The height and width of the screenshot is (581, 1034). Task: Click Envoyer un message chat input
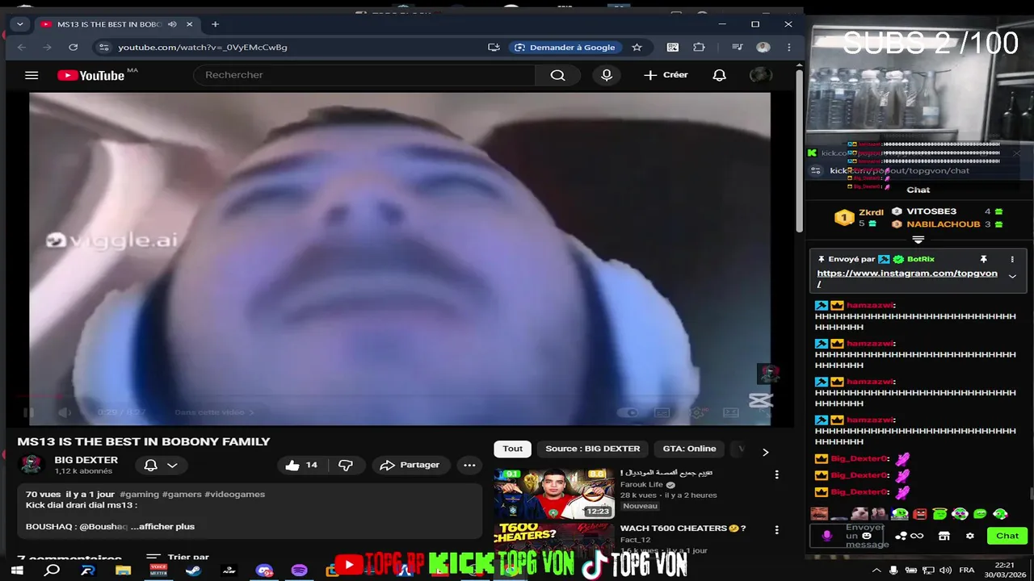tap(868, 536)
